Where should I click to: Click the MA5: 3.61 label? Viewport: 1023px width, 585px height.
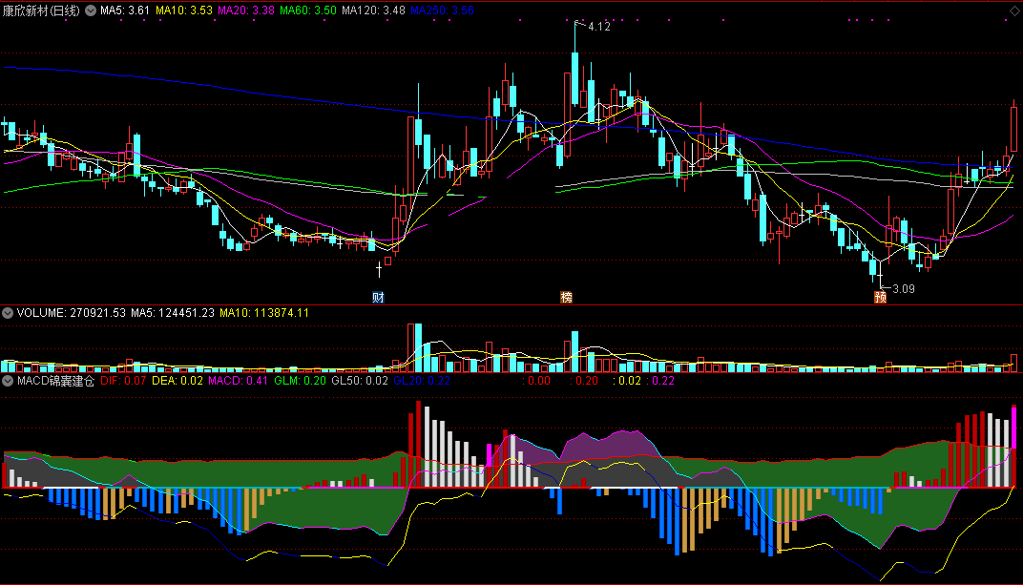tap(125, 10)
